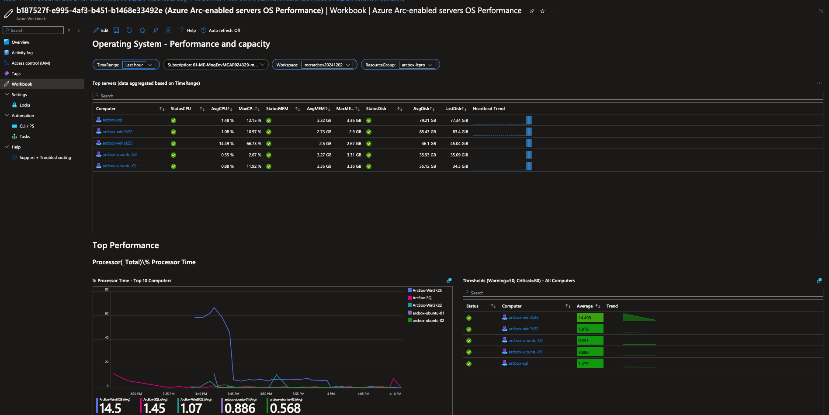Click the Top servers search field
This screenshot has width=829, height=415.
458,96
